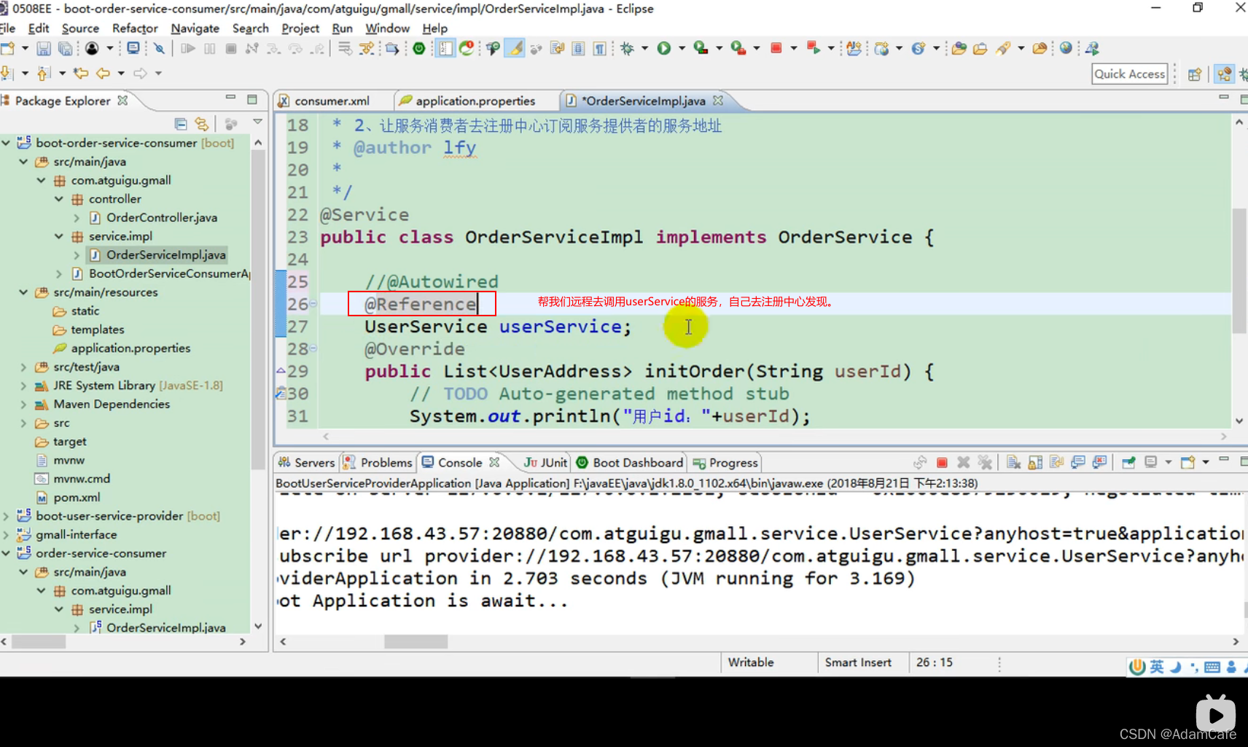Expand the Maven Dependencies node
1248x747 pixels.
[23, 404]
